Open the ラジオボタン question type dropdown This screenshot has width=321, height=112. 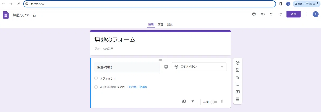click(199, 67)
